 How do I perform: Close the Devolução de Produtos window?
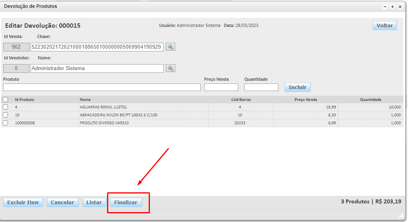[400, 7]
